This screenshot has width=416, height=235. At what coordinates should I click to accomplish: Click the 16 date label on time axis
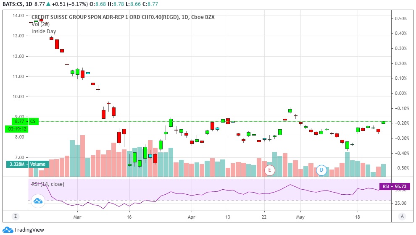tap(129, 217)
